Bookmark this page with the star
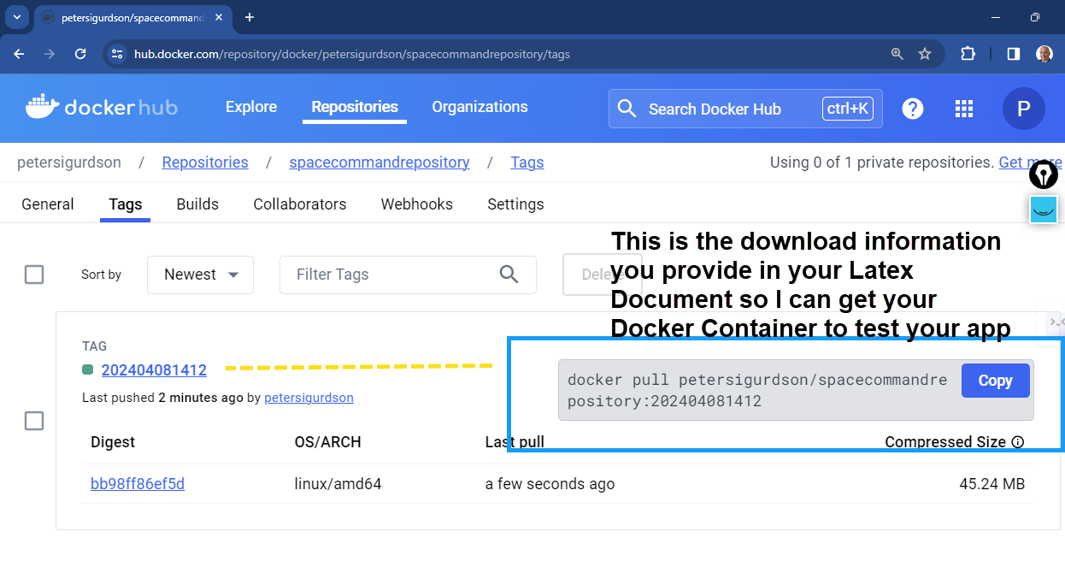 tap(925, 54)
